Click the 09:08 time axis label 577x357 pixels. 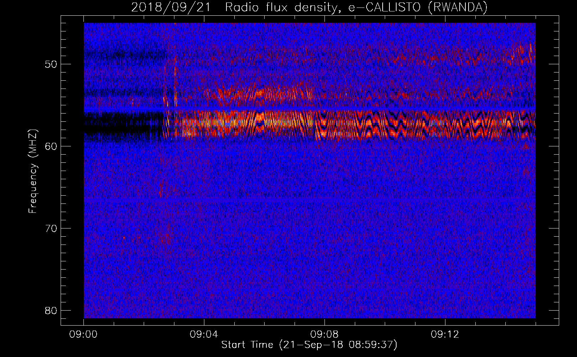(325, 335)
